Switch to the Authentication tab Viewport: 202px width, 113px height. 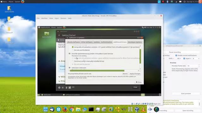coord(106,42)
